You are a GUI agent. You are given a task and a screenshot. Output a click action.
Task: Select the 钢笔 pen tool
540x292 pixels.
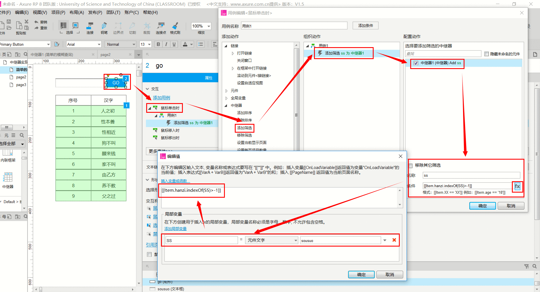104,28
